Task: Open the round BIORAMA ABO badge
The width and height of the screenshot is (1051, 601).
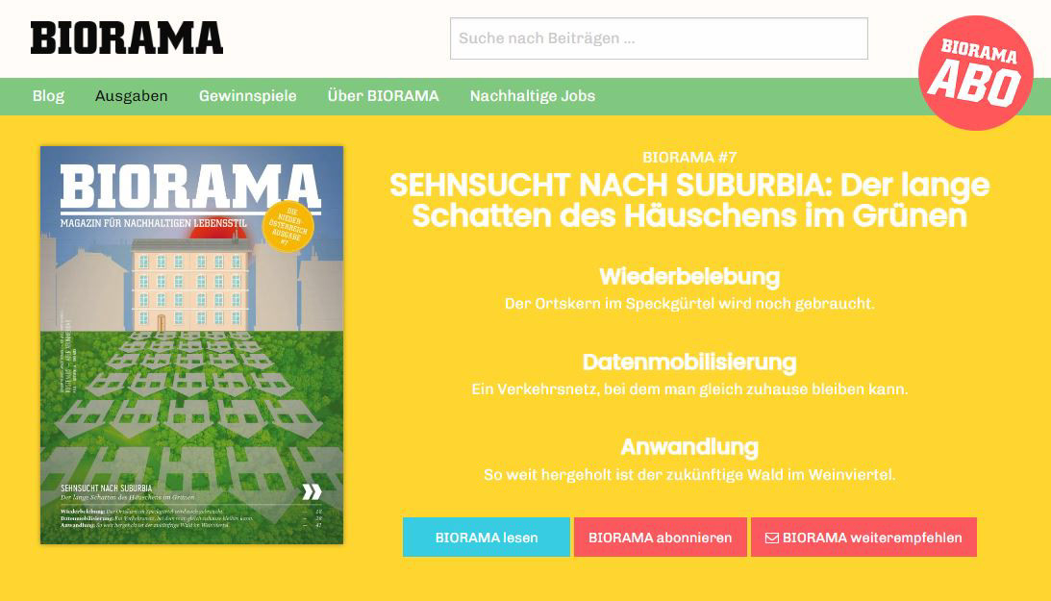Action: tap(975, 73)
